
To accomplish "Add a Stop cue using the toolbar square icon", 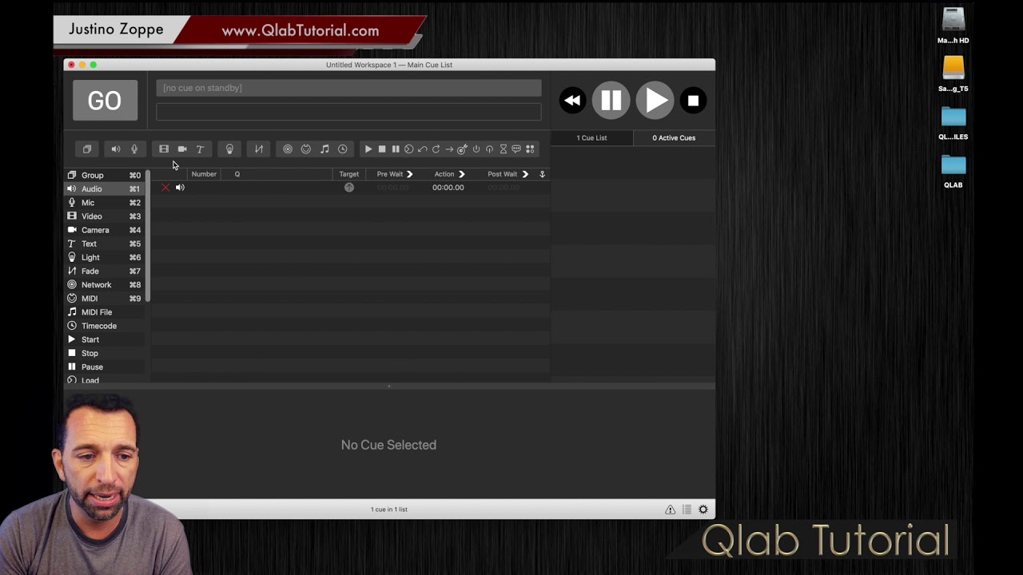I will tap(382, 149).
